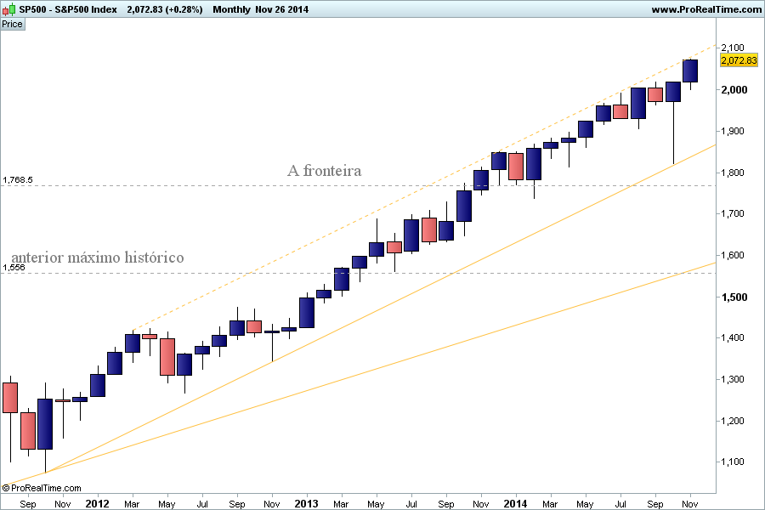This screenshot has width=765, height=510.
Task: Click the 1,600 price axis label
Action: click(733, 255)
